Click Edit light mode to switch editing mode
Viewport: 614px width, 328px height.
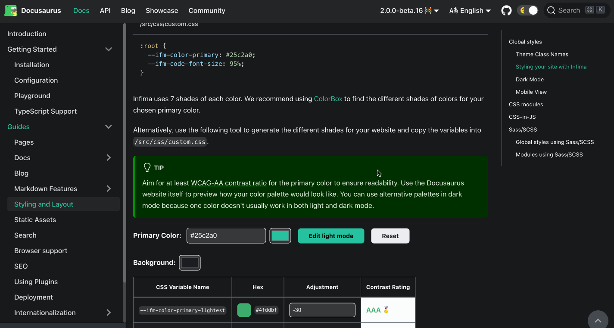(x=331, y=236)
